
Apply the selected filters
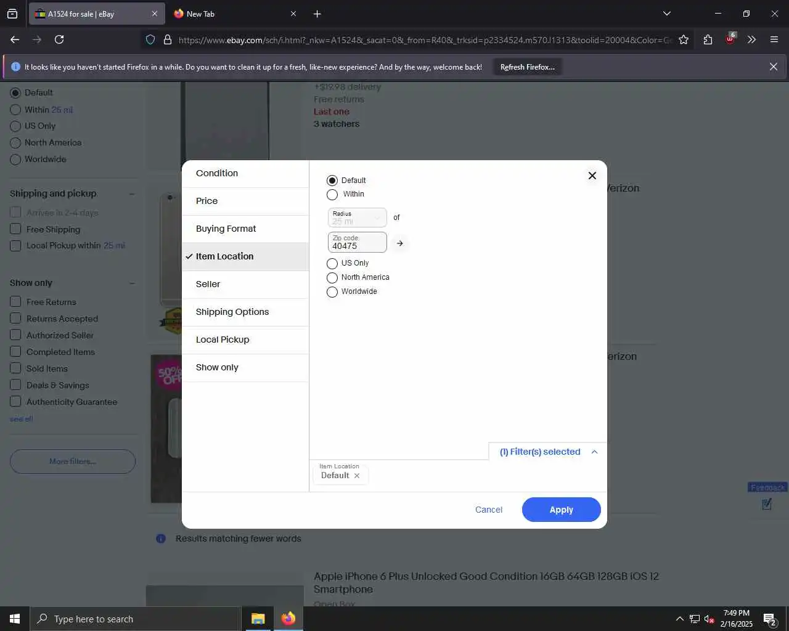[561, 510]
